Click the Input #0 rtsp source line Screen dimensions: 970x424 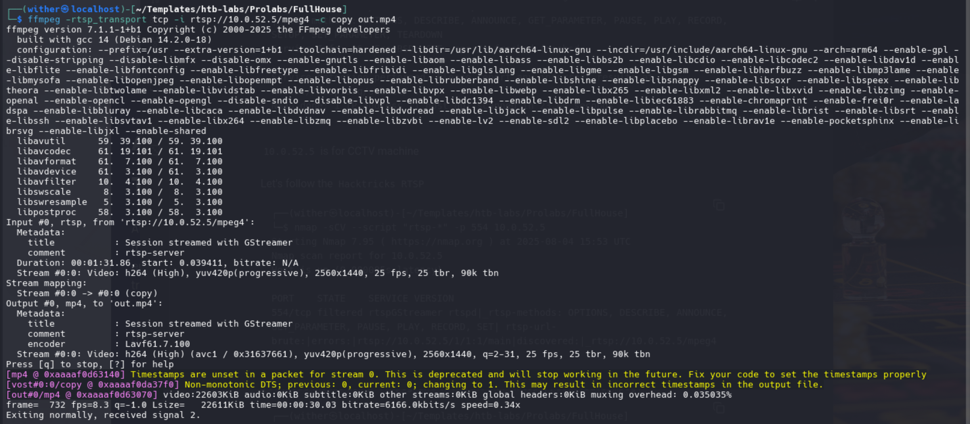point(130,222)
